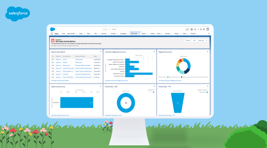Open the Leads tab dropdown chevron
The width and height of the screenshot is (267, 148).
[x=84, y=34]
